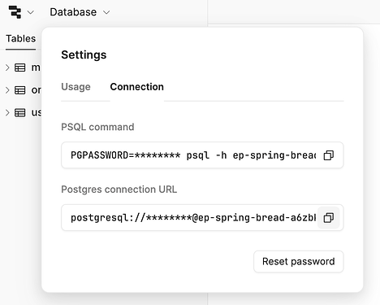Viewport: 380px width, 305px height.
Task: Click the Reset password button
Action: (299, 262)
